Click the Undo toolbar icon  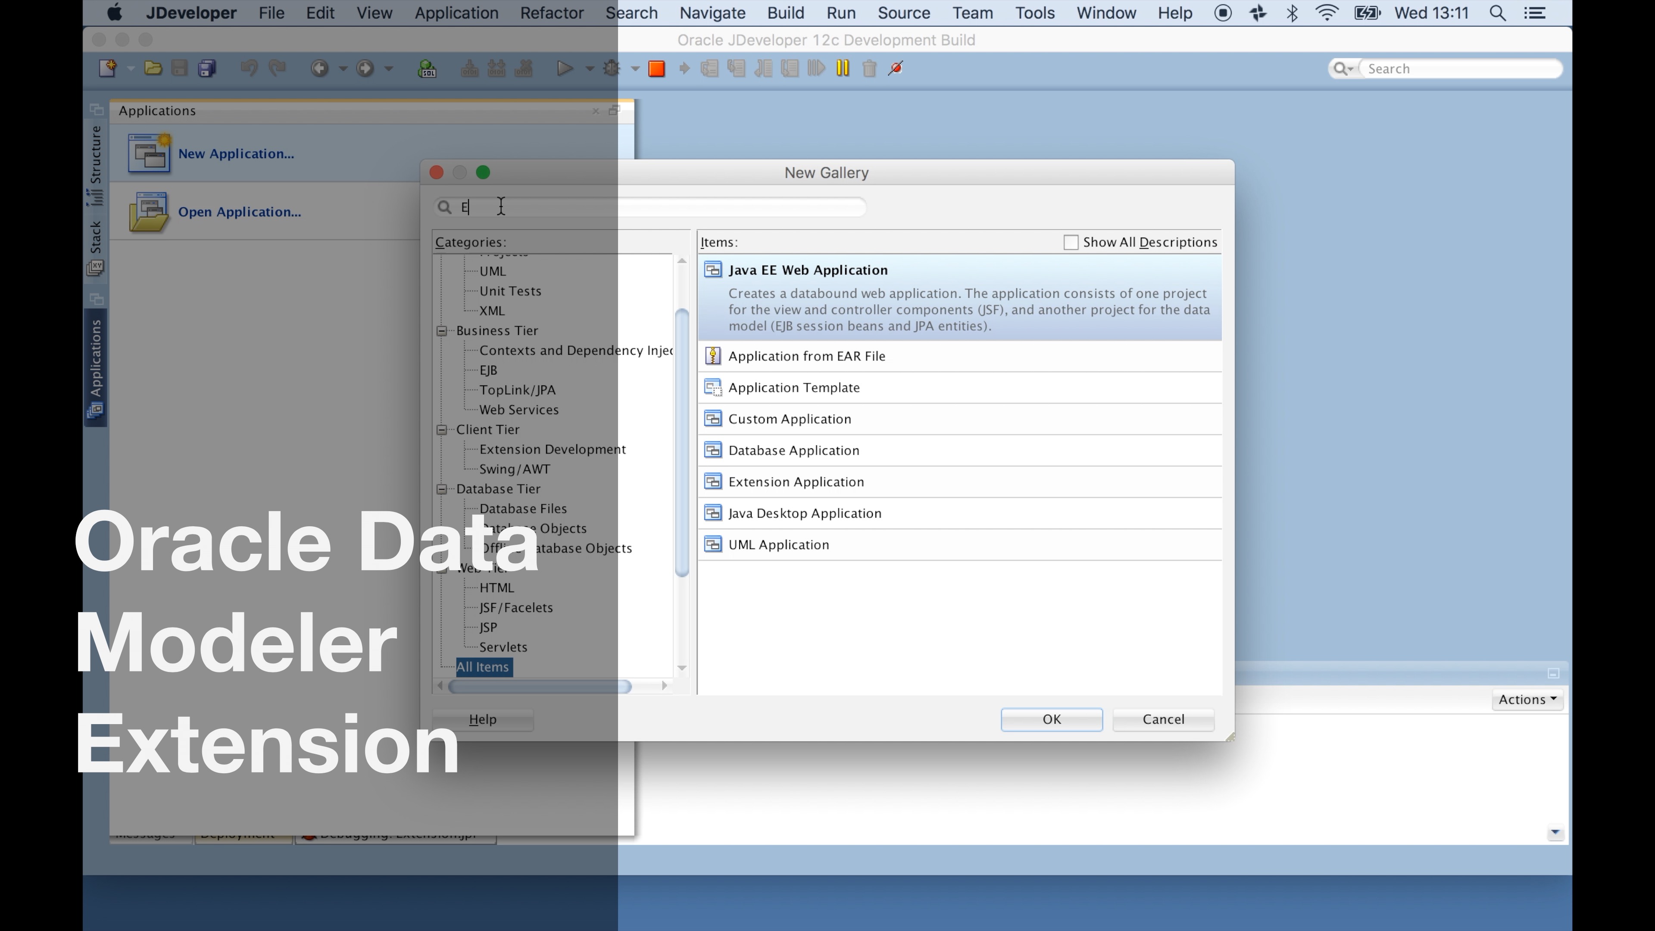coord(249,68)
